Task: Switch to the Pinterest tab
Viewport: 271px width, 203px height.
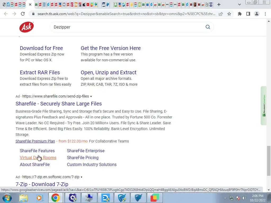Action: tap(72, 4)
